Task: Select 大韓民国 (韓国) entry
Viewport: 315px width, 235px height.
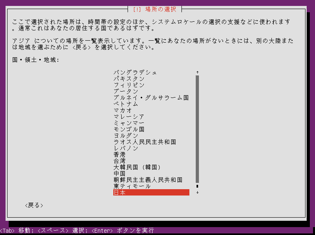Action: click(151, 167)
